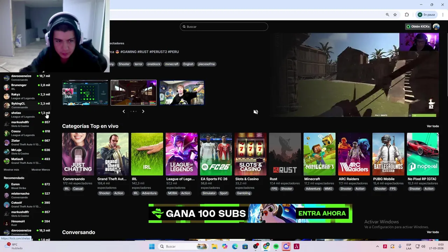This screenshot has height=252, width=448.
Task: Open Coscu channel in sidebar
Action: coord(27,133)
